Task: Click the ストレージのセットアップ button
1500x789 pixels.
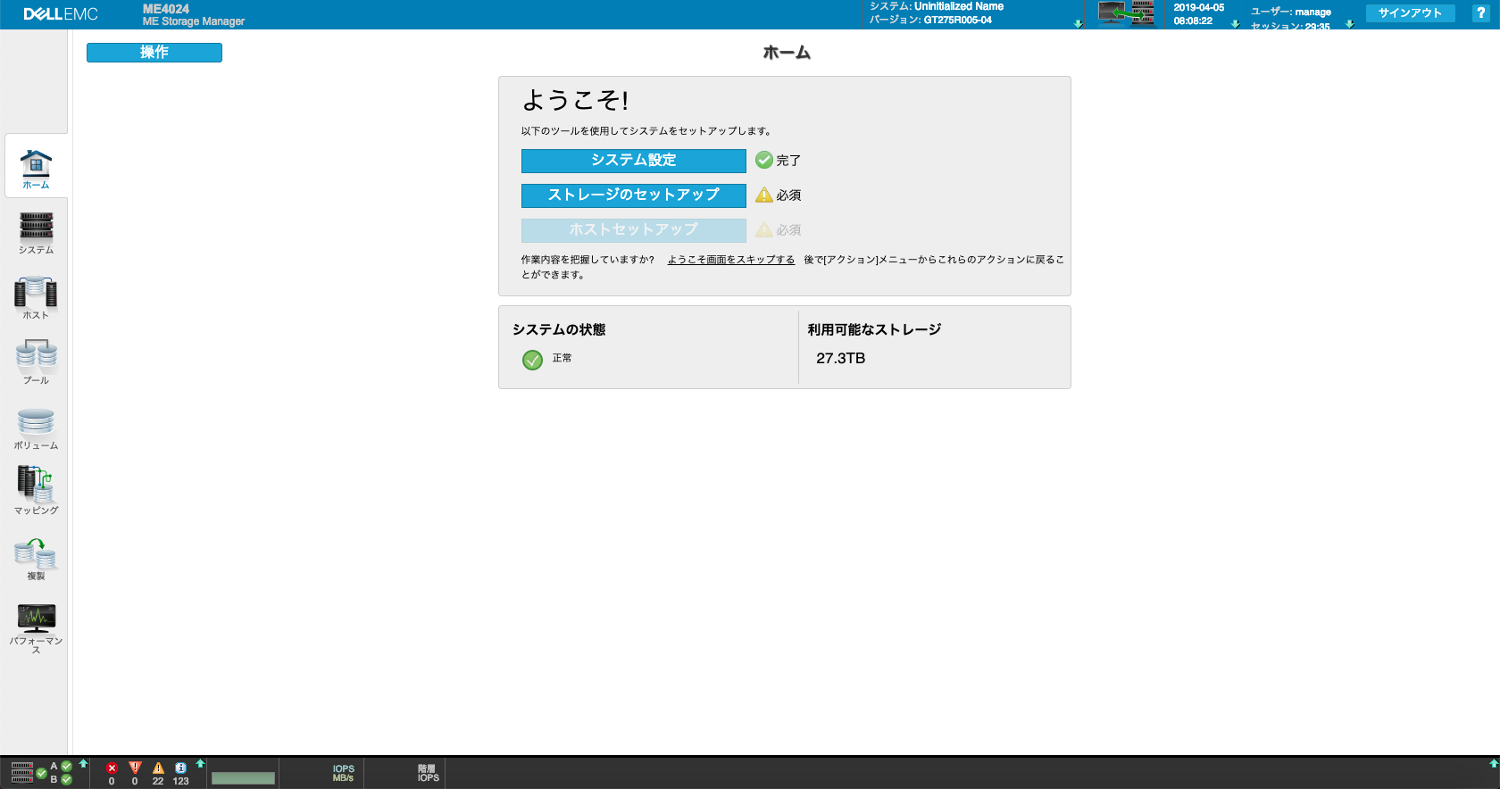Action: coord(634,195)
